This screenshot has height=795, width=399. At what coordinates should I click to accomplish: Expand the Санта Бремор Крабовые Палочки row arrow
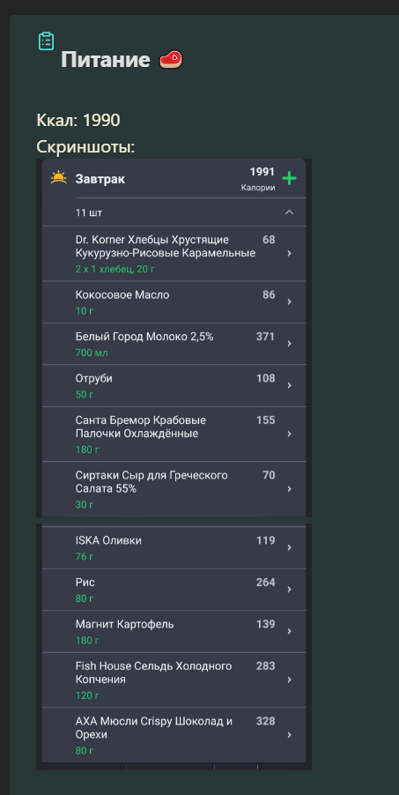click(x=289, y=434)
